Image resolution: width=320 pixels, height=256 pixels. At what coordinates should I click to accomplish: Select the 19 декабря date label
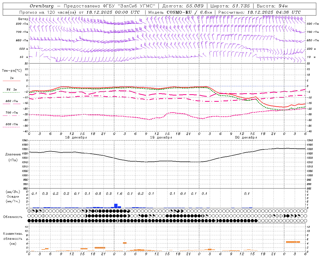coord(161,137)
